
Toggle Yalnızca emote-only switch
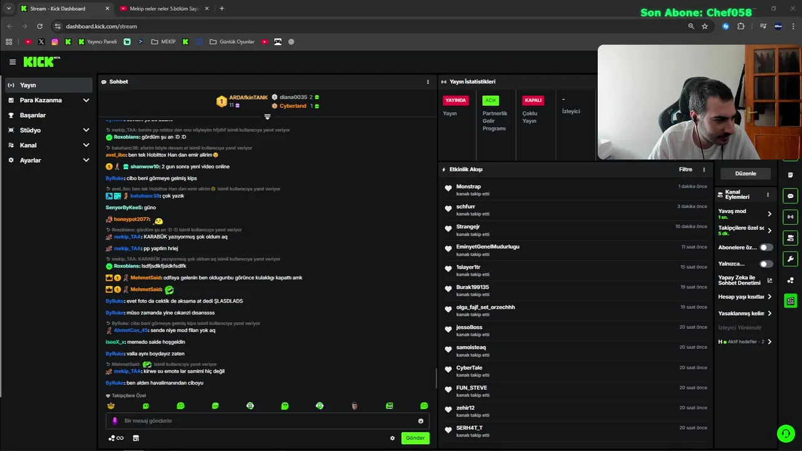[766, 264]
